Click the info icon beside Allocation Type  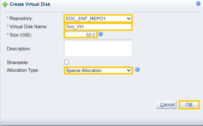pyautogui.click(x=137, y=70)
